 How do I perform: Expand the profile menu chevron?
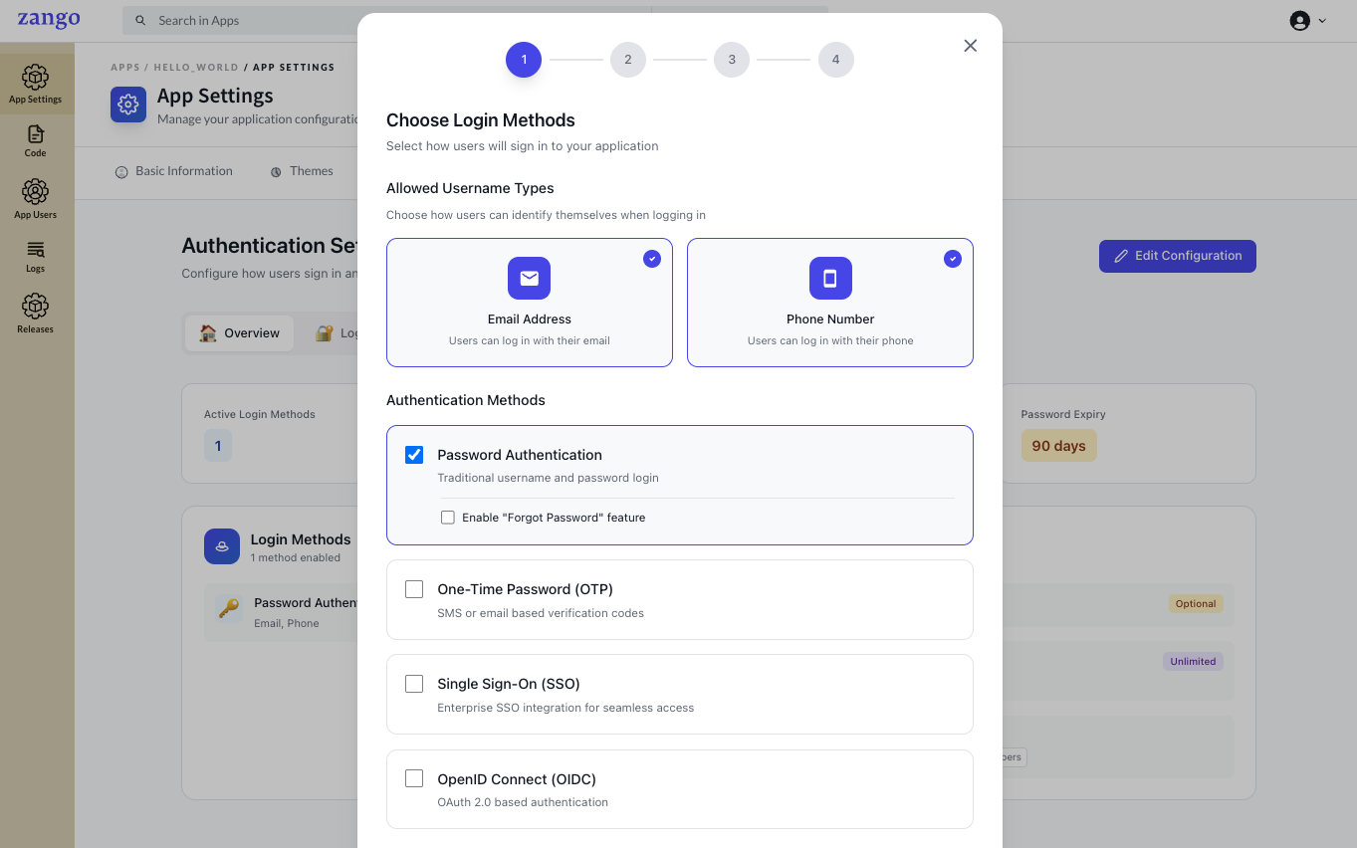(x=1322, y=21)
